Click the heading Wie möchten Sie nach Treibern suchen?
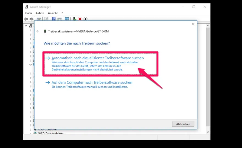242x148 pixels. coord(77,43)
